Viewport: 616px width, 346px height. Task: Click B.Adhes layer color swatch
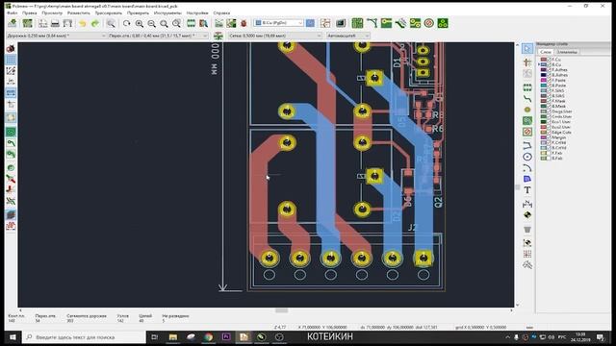point(544,75)
